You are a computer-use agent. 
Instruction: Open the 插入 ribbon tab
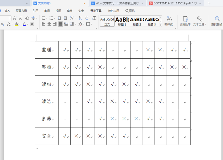(7, 11)
